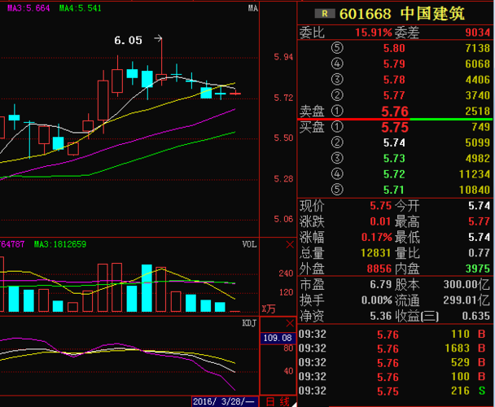Select the 09:32 trade of 529 lots
The height and width of the screenshot is (407, 495).
(392, 363)
